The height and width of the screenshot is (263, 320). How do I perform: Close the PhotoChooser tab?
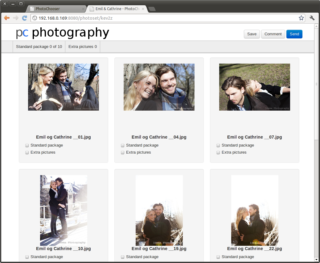click(83, 9)
